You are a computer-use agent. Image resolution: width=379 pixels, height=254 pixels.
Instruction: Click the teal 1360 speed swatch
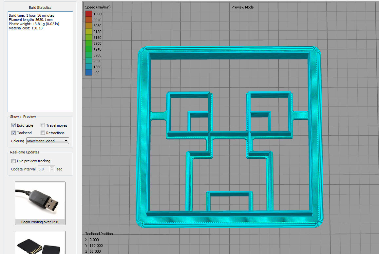click(89, 67)
